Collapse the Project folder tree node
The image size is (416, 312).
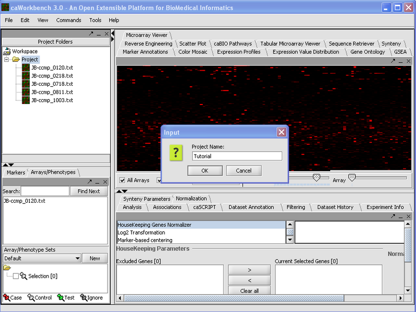click(x=7, y=60)
